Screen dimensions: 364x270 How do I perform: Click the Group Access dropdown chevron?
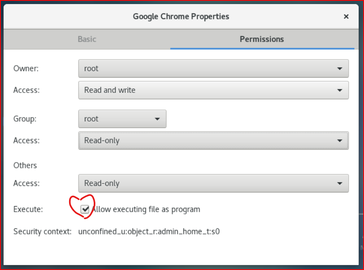click(x=341, y=140)
